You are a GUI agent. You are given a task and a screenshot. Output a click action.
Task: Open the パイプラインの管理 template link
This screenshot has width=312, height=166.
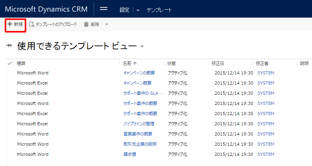[139, 124]
